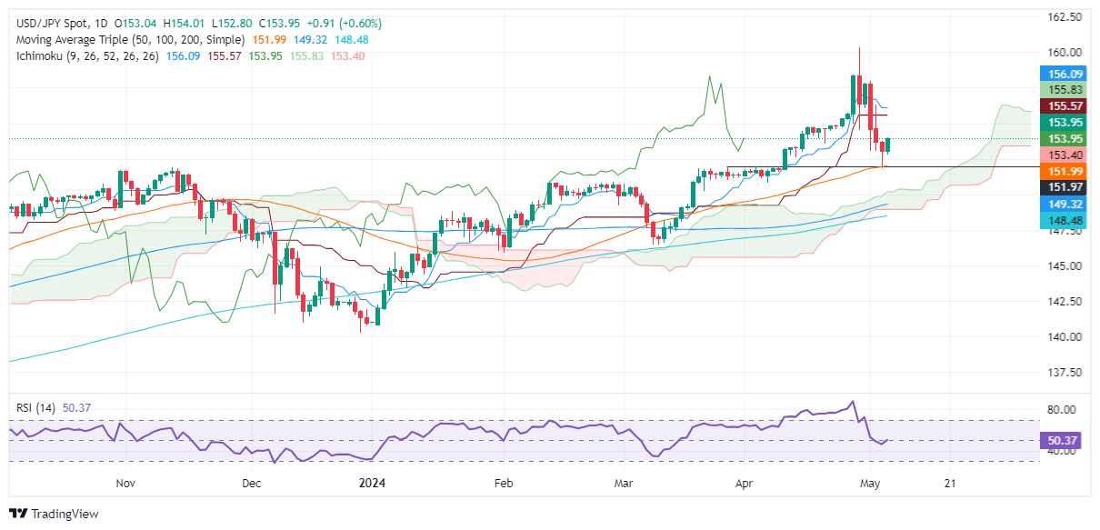Click the 162.50 price scale level

[x=1062, y=17]
